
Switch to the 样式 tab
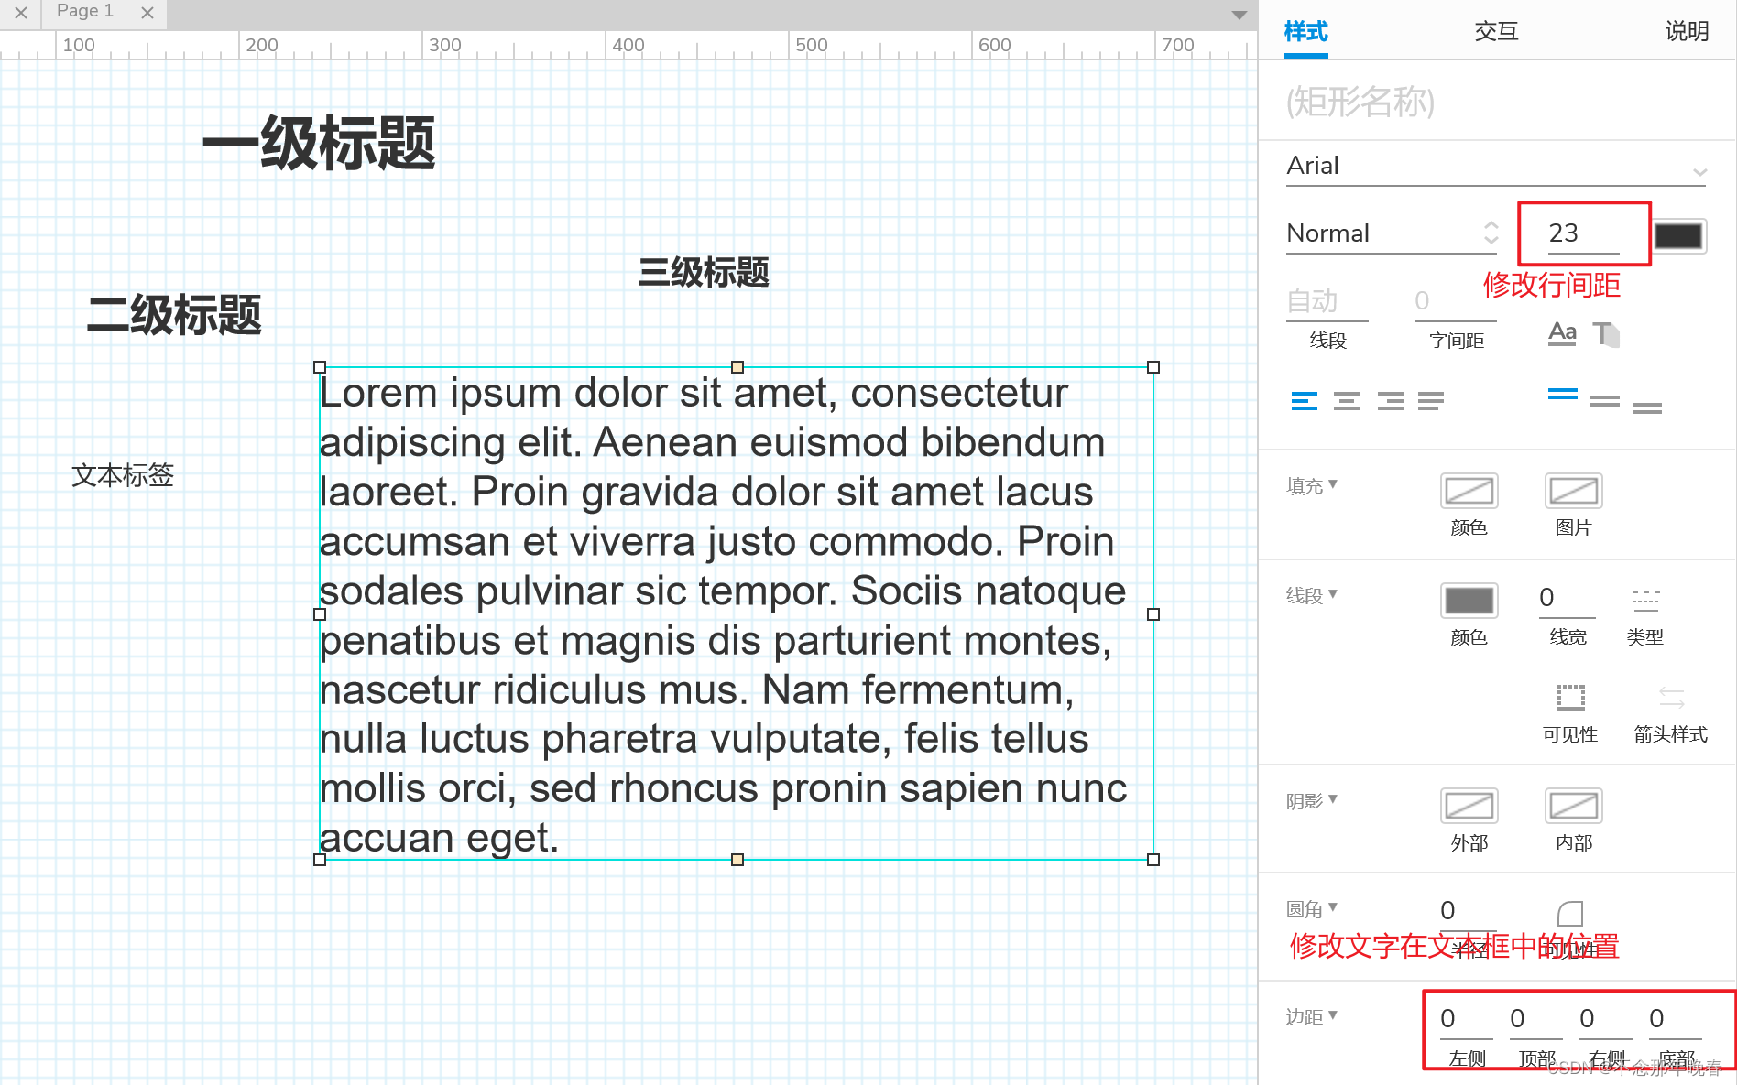(1305, 32)
